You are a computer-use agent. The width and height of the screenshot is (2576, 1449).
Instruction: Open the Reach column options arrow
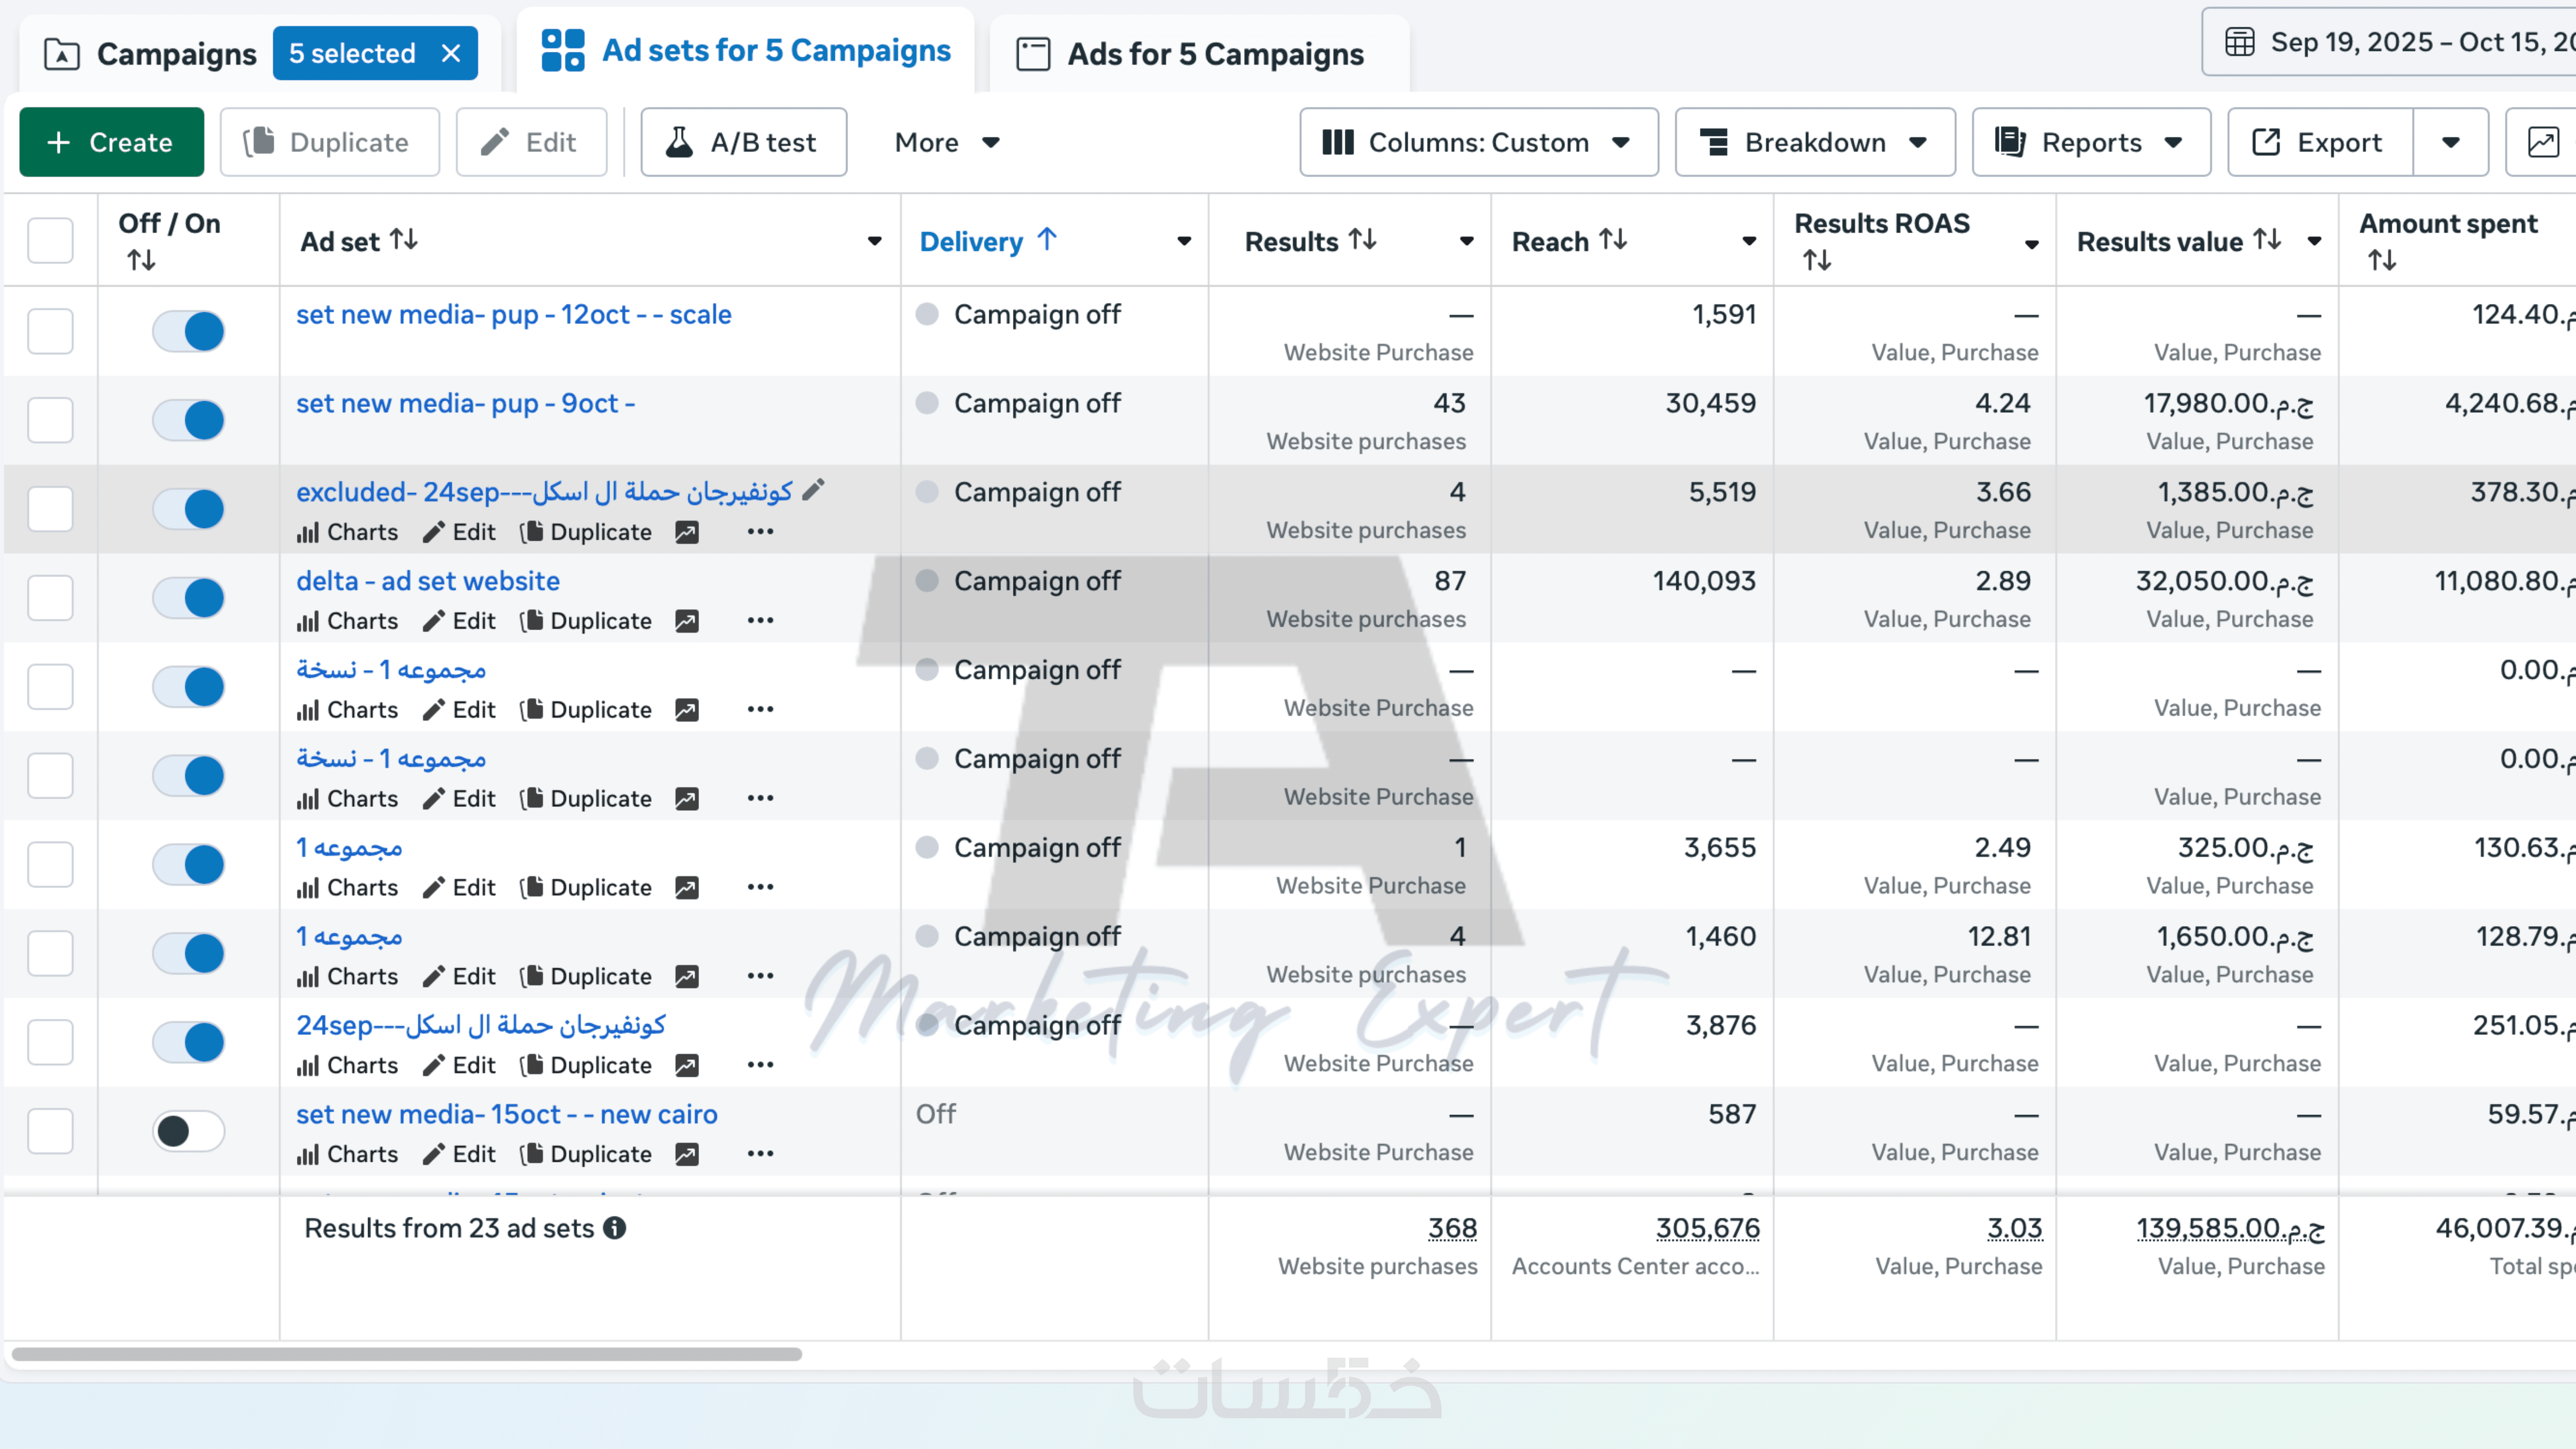pyautogui.click(x=1749, y=241)
